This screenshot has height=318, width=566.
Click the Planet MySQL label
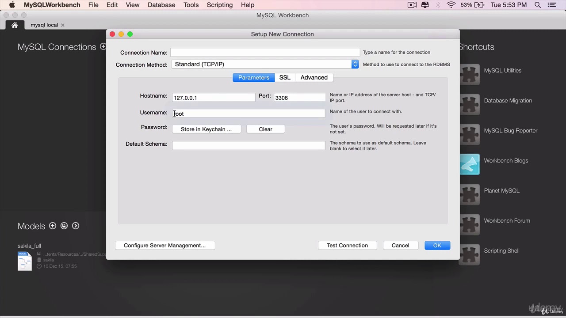502,191
